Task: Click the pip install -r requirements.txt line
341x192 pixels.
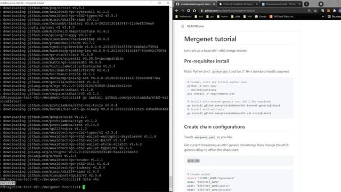Action: [211, 94]
